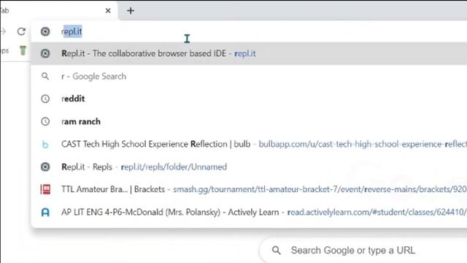
Task: Click the read.activelylearn.com URL
Action: (x=377, y=212)
